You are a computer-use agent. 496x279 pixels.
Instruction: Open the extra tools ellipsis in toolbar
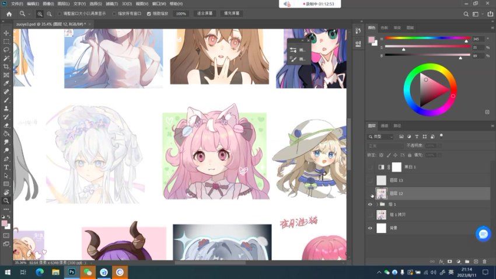(6, 209)
